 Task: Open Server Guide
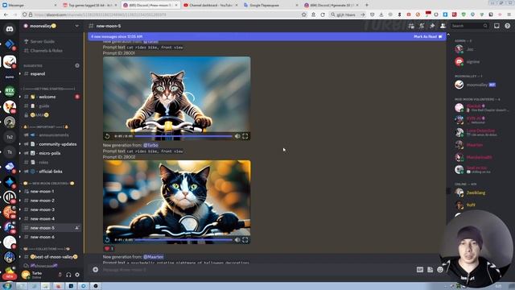tap(42, 41)
